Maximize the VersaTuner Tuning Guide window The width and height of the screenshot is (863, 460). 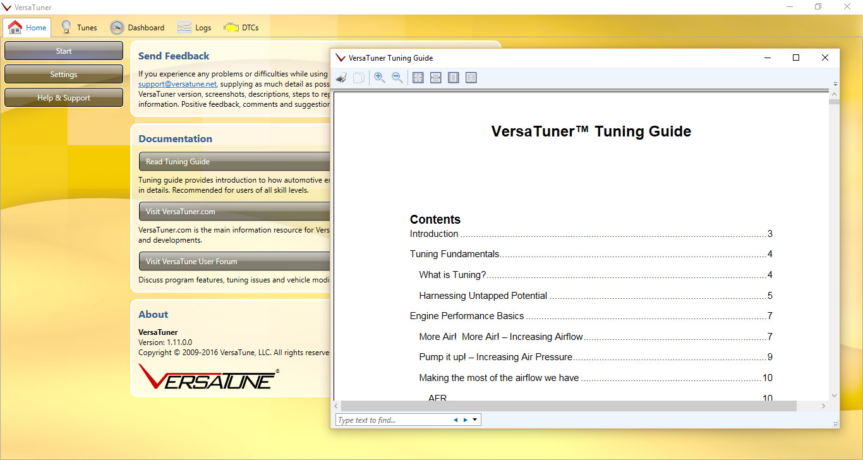point(796,57)
